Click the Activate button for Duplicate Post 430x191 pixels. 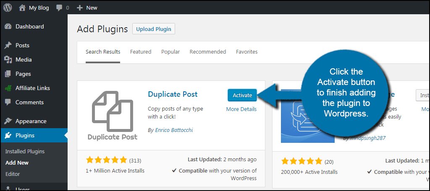(242, 95)
